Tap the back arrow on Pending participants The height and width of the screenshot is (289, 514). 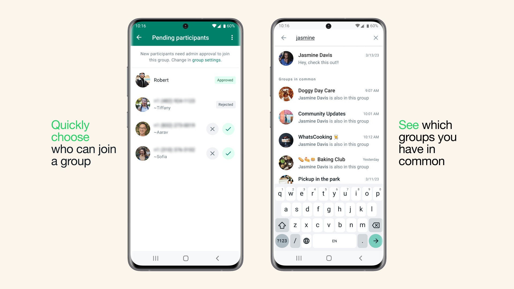140,38
